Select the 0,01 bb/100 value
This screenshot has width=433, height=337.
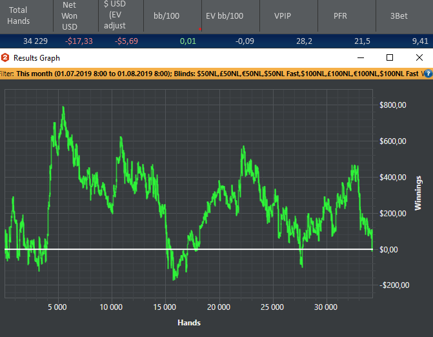tap(188, 41)
